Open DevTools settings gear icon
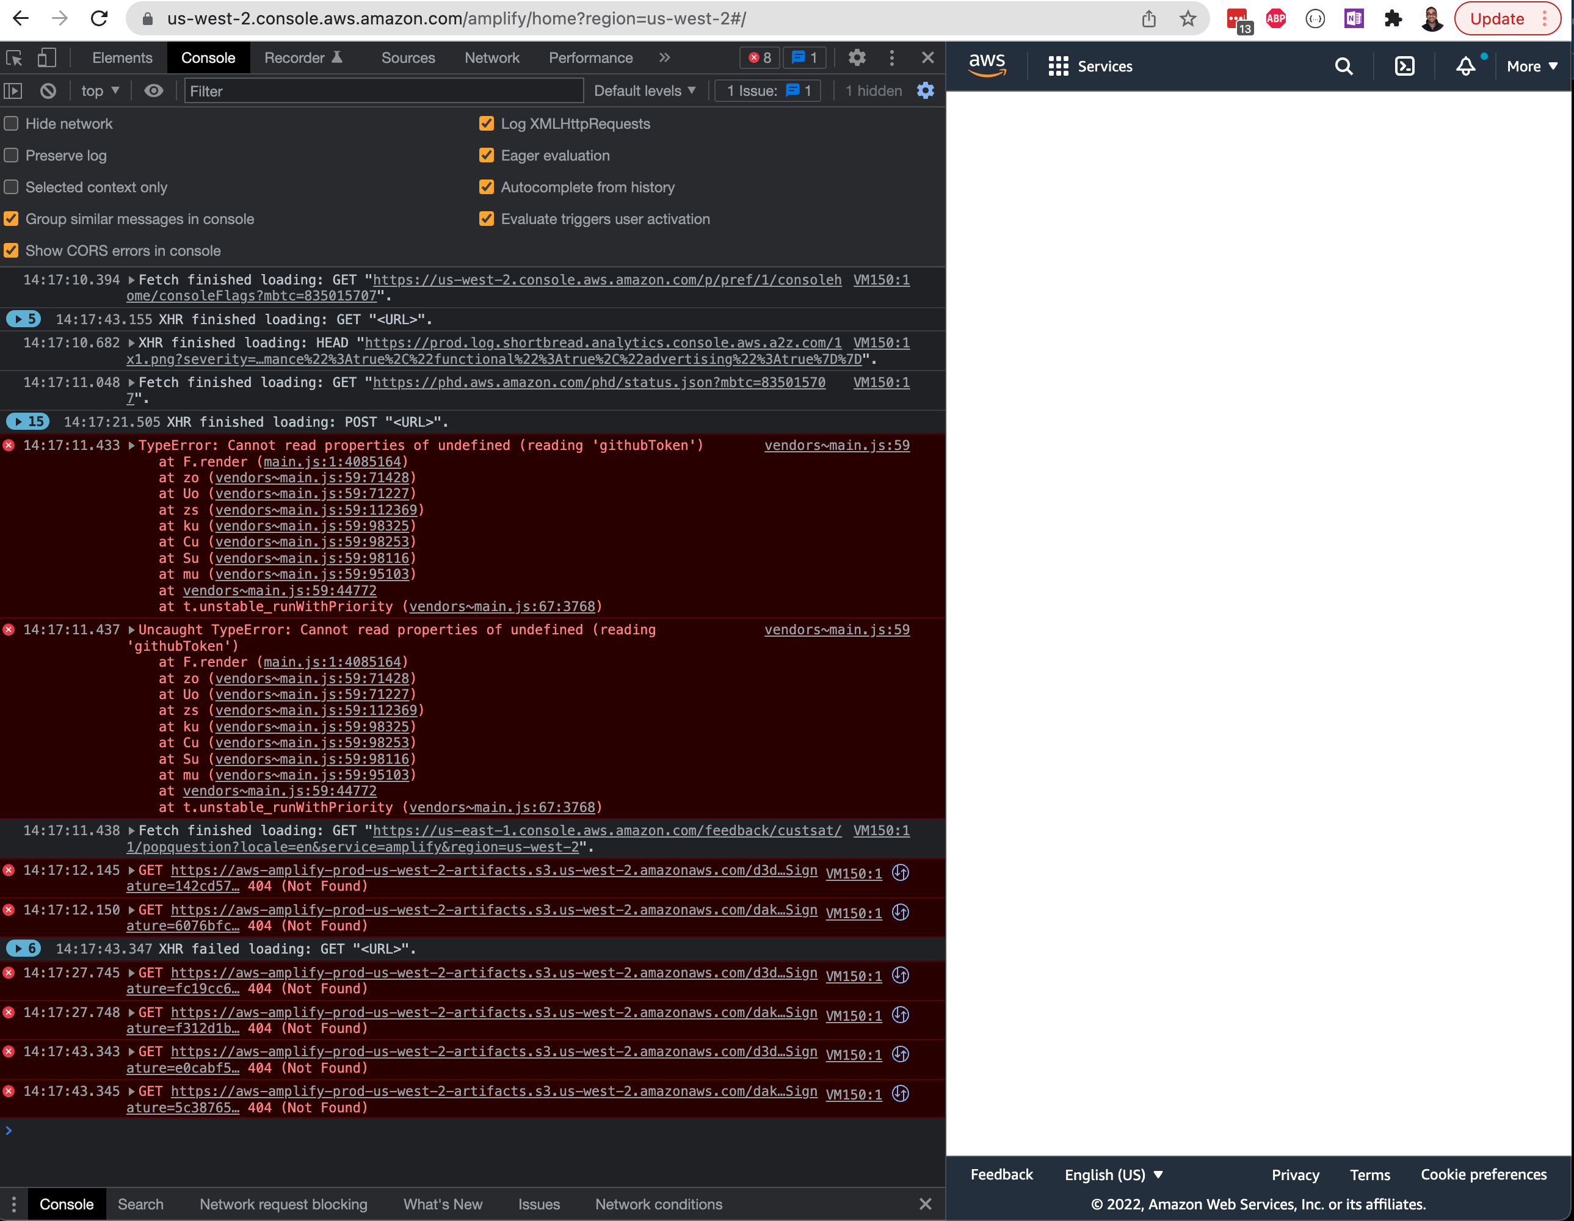Screen dimensions: 1574x1221 click(x=856, y=57)
